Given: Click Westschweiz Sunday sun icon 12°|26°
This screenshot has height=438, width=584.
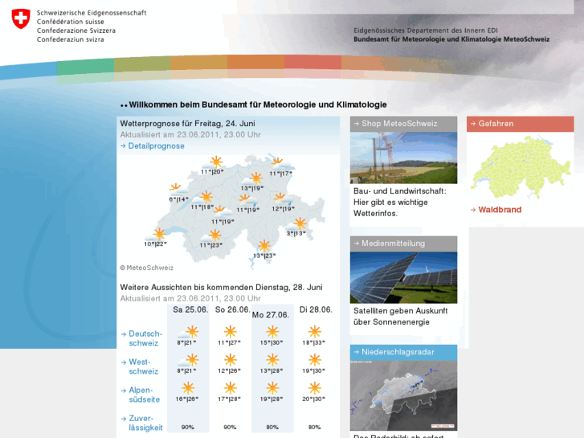Looking at the screenshot, I should pyautogui.click(x=231, y=360).
